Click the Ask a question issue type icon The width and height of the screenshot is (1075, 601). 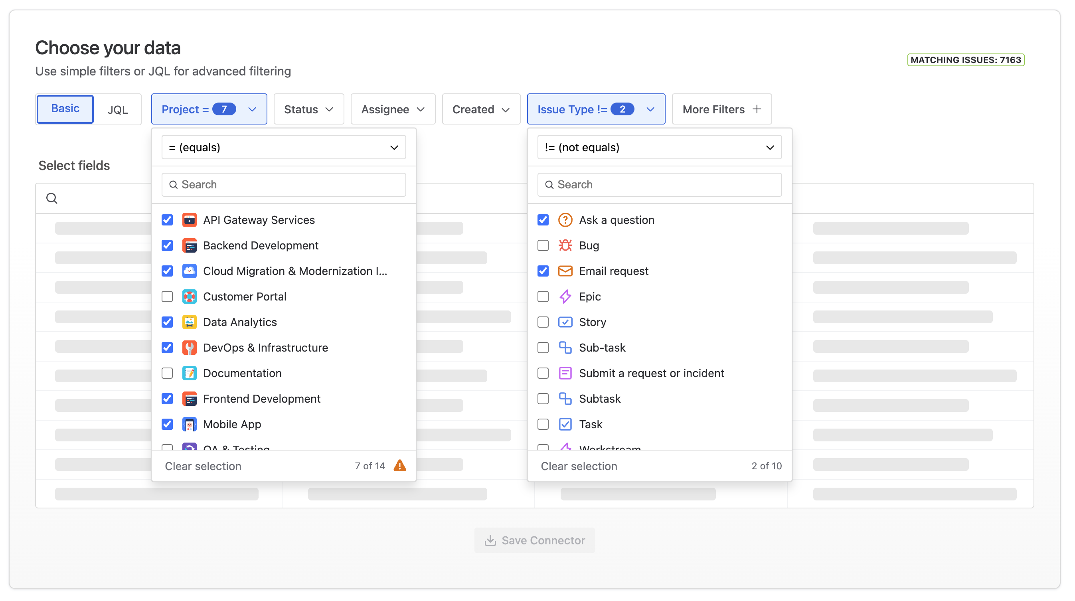(565, 220)
